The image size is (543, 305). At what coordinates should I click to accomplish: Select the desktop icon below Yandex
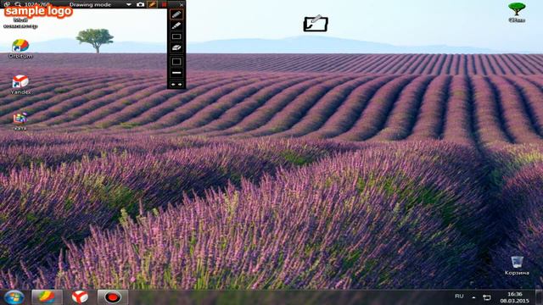click(x=20, y=121)
